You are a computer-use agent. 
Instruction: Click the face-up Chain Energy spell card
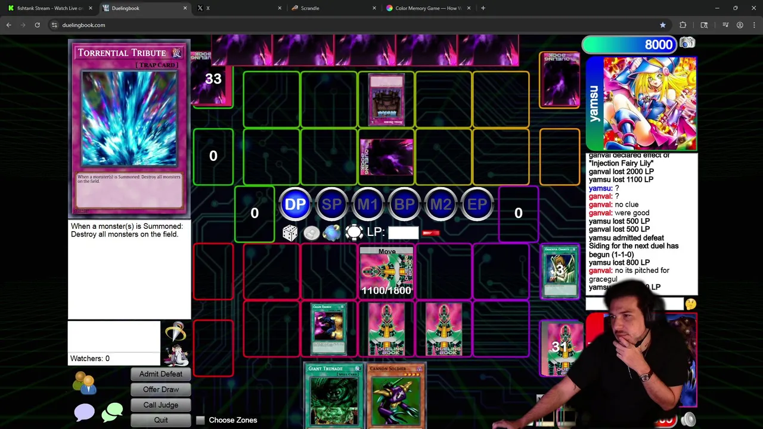point(328,329)
